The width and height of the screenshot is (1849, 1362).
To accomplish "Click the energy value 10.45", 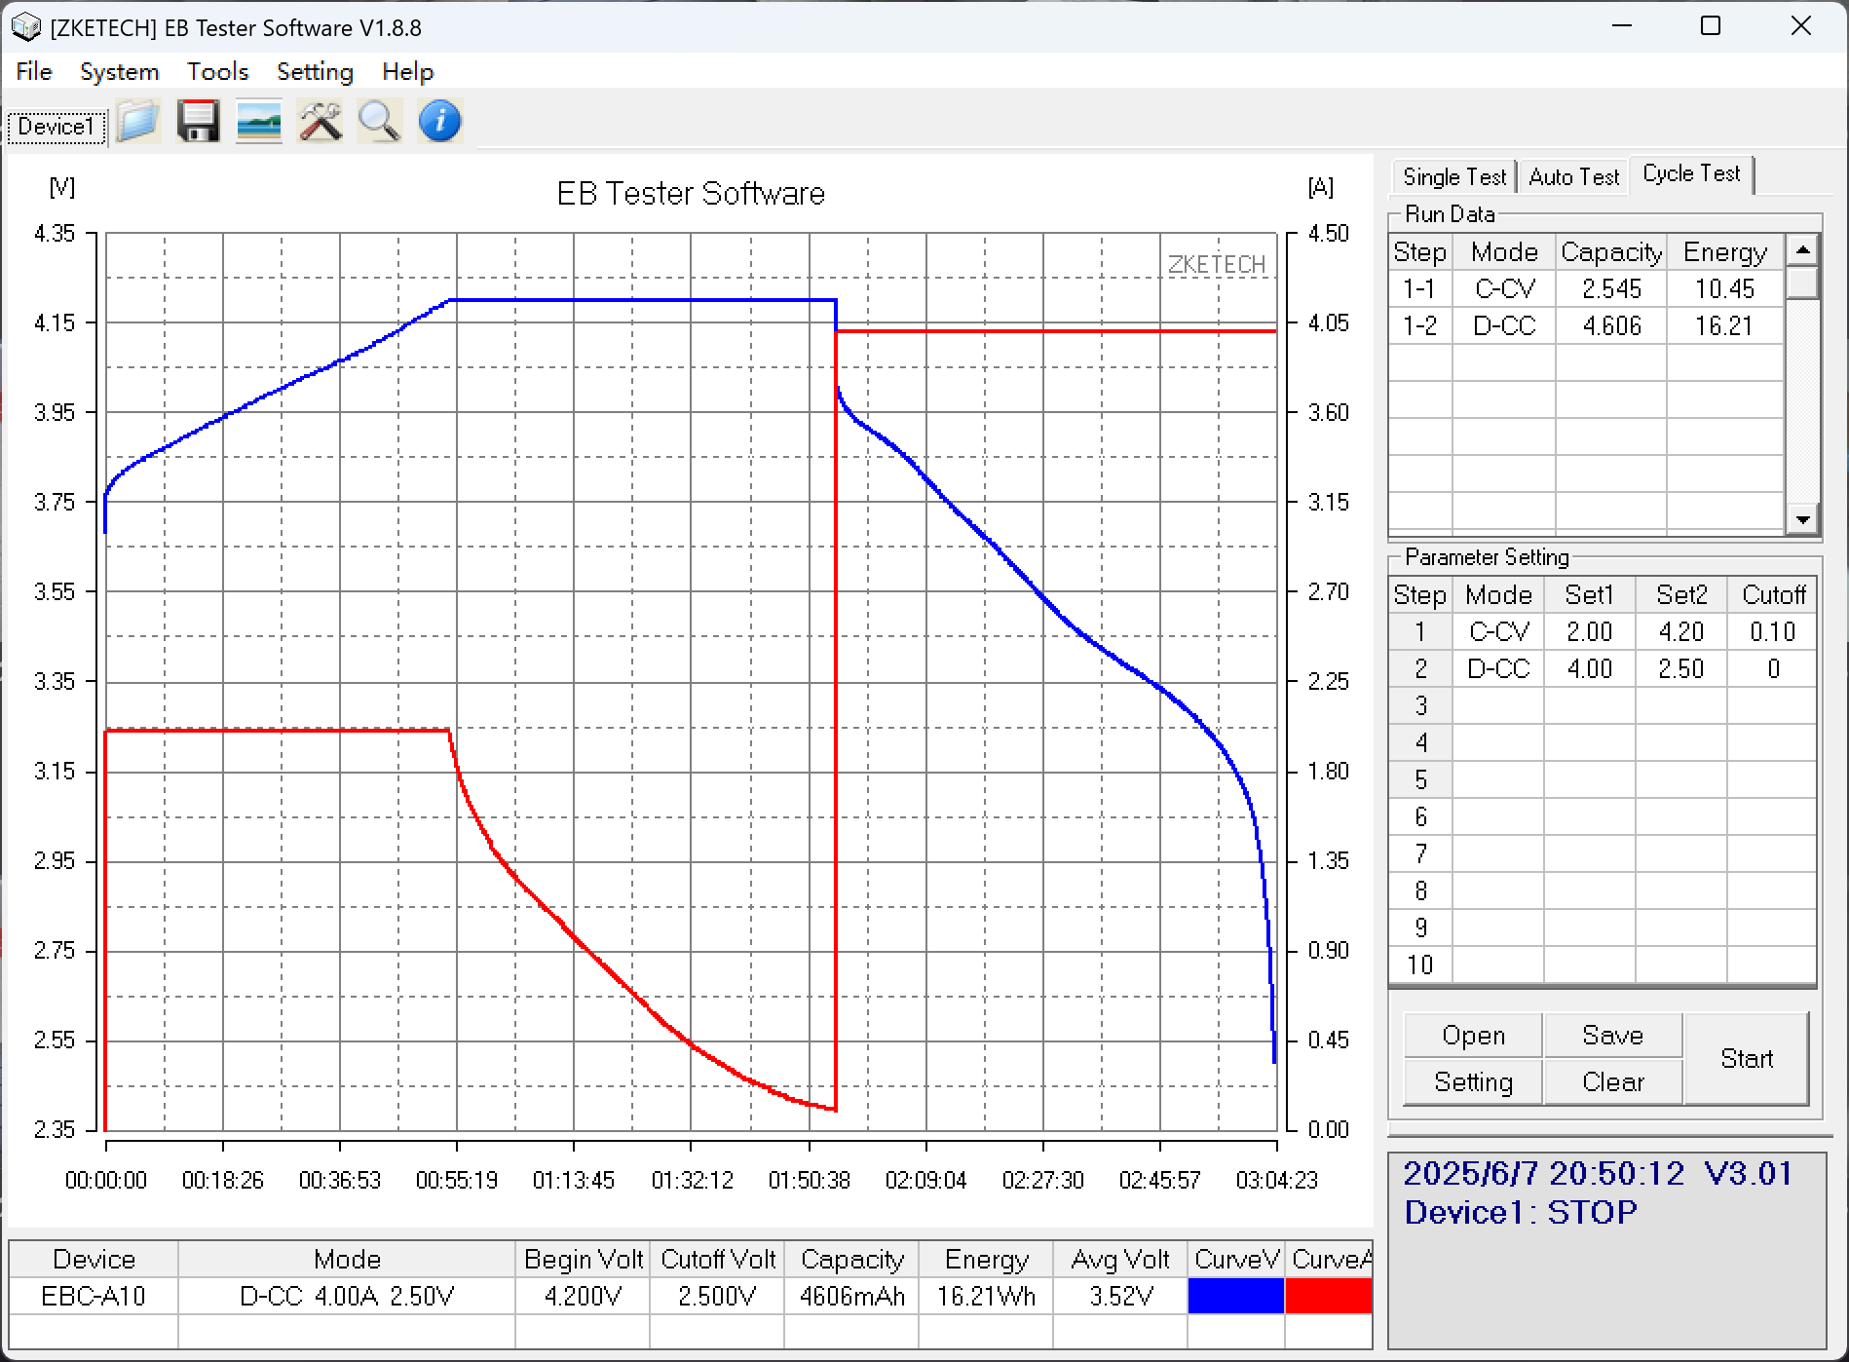I will [x=1724, y=289].
